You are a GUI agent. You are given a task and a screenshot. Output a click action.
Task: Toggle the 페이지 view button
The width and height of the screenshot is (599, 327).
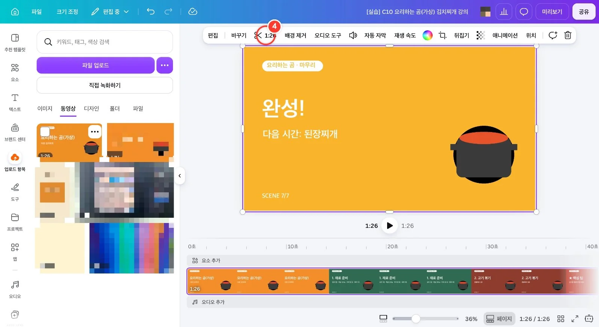click(499, 319)
